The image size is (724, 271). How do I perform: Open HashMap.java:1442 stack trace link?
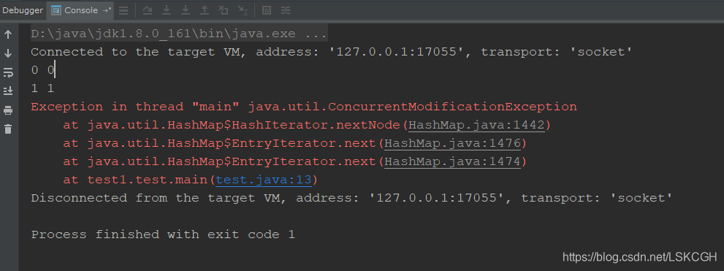pyautogui.click(x=476, y=125)
